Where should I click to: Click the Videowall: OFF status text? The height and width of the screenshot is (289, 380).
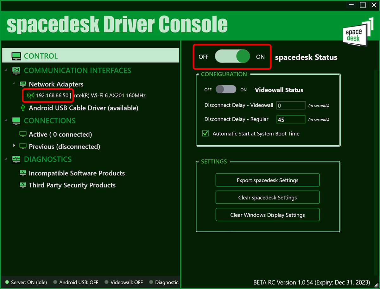click(x=127, y=282)
